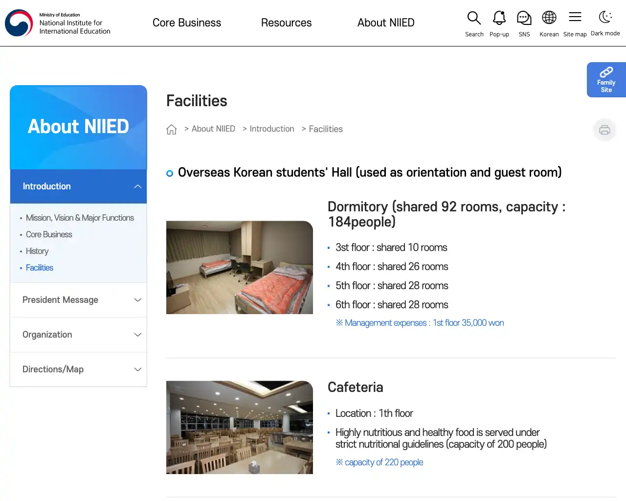
Task: Click the 'Location : 1th floor' line
Action: click(x=374, y=413)
